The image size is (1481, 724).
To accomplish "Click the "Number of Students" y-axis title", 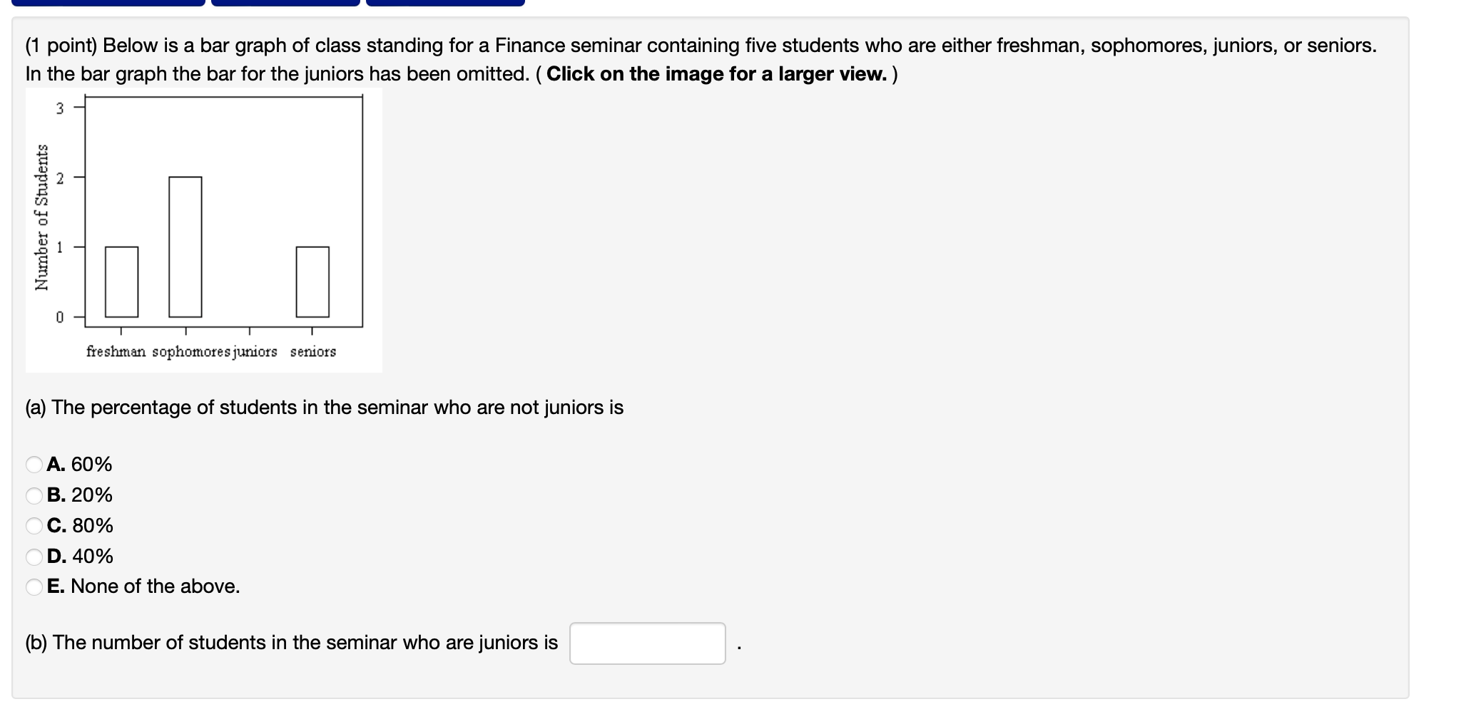I will point(42,217).
